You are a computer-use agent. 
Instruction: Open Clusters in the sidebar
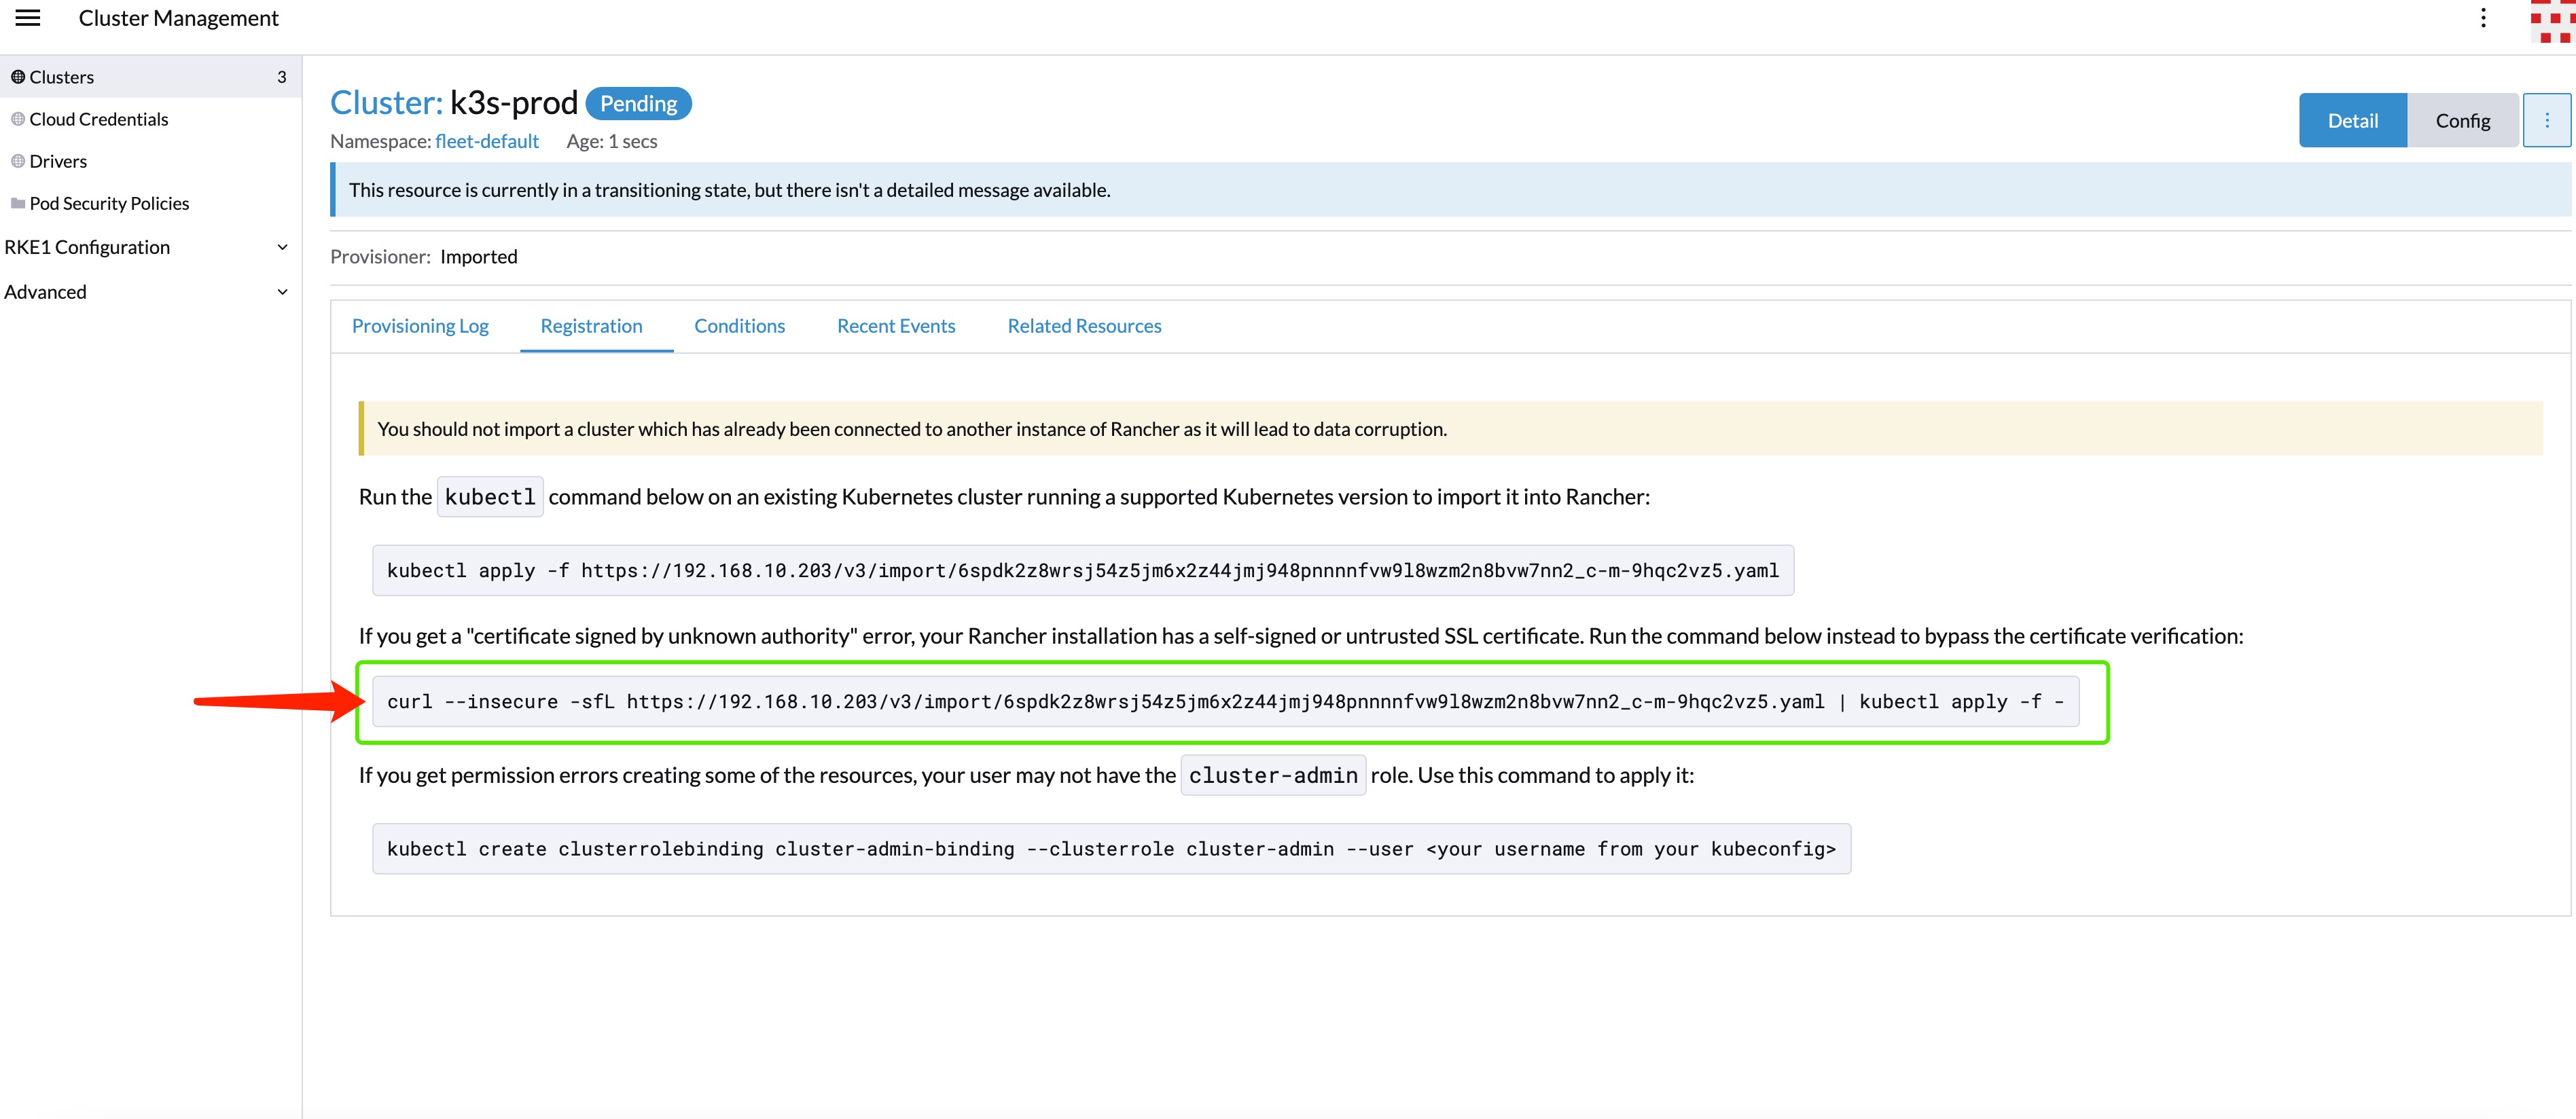coord(150,77)
